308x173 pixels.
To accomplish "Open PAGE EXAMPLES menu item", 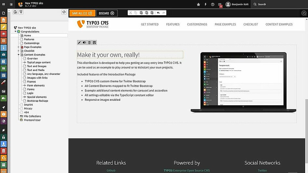I will point(225,24).
